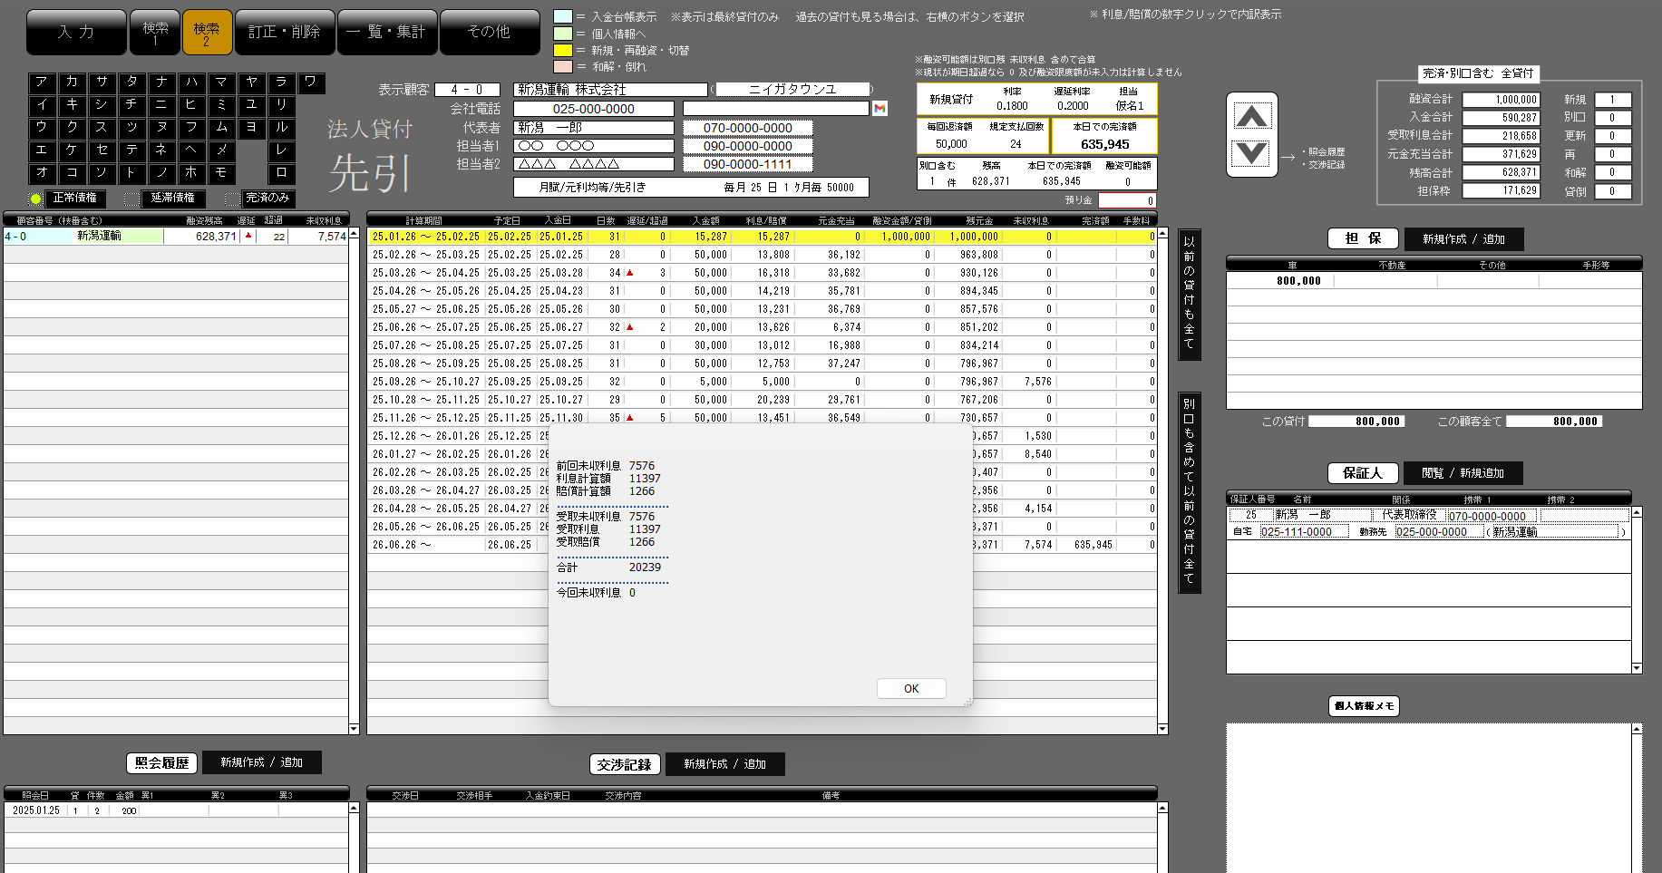Viewport: 1662px width, 873px height.
Task: Select the ワ kana index key
Action: (x=310, y=82)
